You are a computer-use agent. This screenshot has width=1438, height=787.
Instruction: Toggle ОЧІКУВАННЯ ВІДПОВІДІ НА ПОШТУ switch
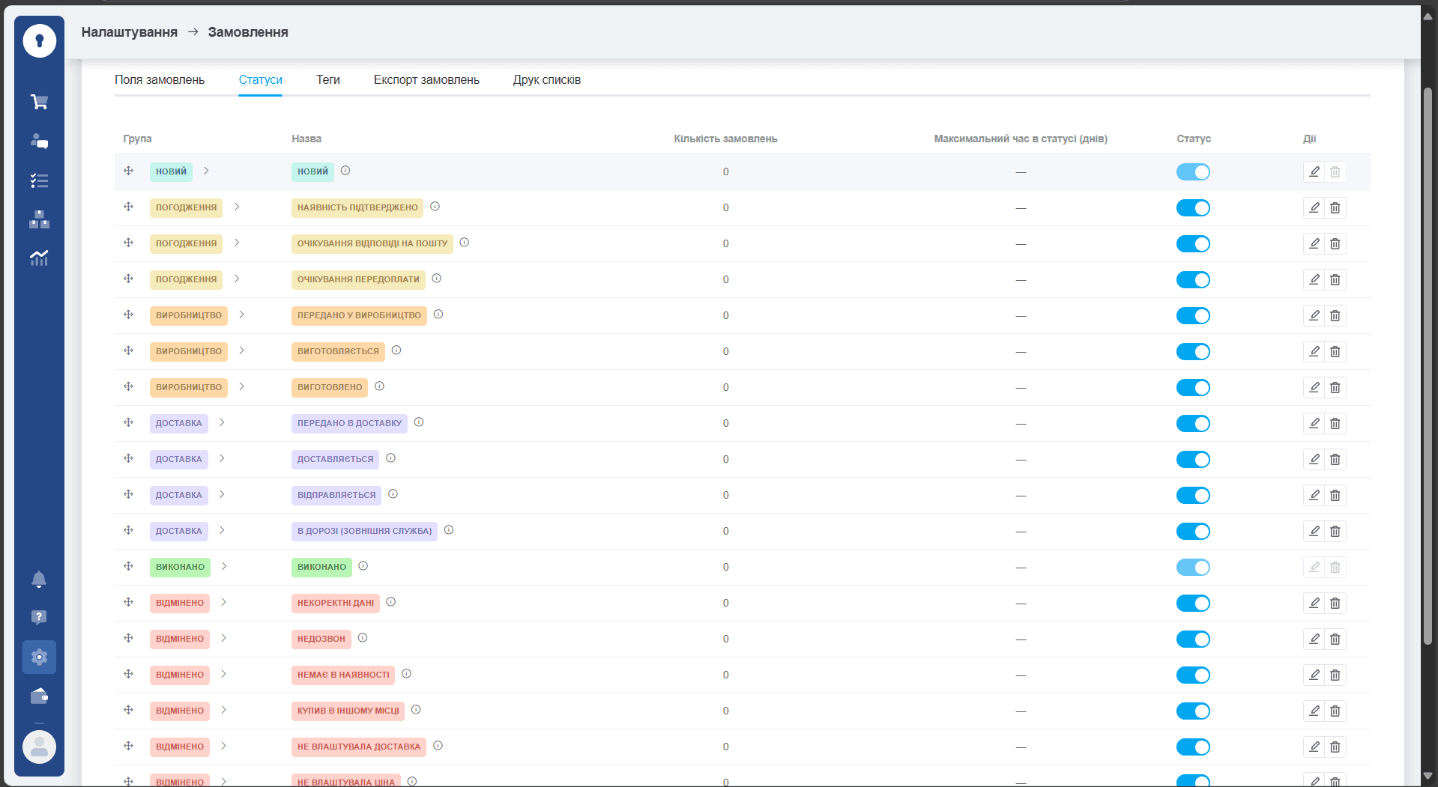[1193, 243]
